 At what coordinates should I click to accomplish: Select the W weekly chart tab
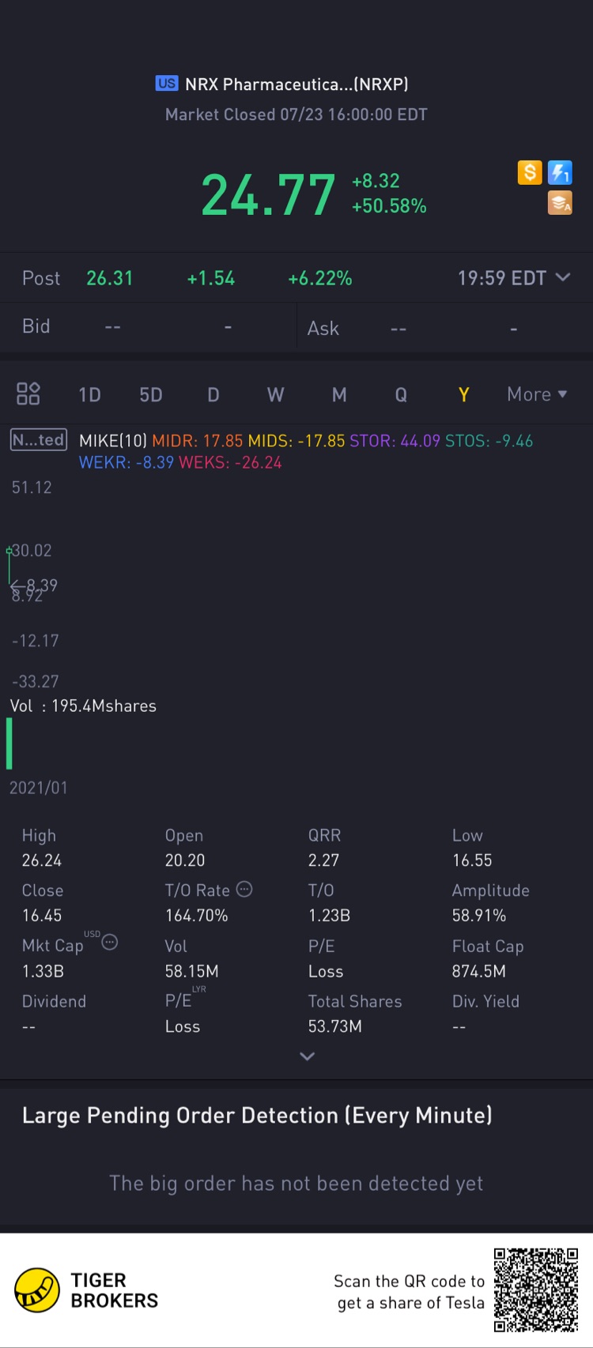click(275, 394)
